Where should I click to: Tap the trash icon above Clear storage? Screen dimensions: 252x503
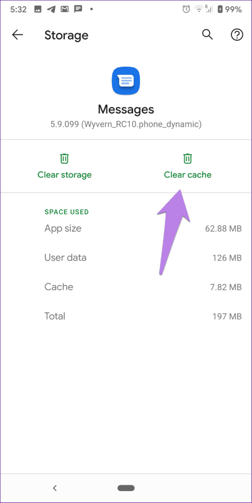pyautogui.click(x=64, y=159)
